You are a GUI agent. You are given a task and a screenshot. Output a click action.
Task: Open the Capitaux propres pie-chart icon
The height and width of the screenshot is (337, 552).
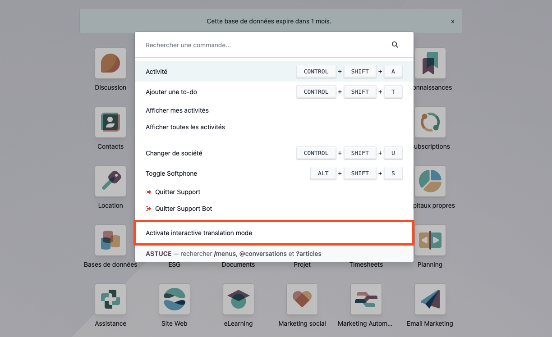click(x=430, y=181)
